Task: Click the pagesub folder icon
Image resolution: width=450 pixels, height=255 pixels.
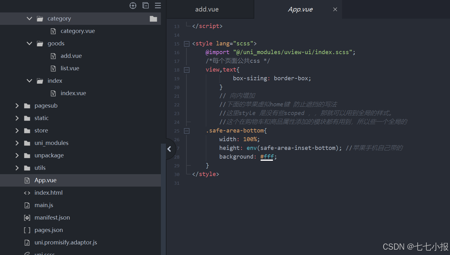Action: pos(27,106)
